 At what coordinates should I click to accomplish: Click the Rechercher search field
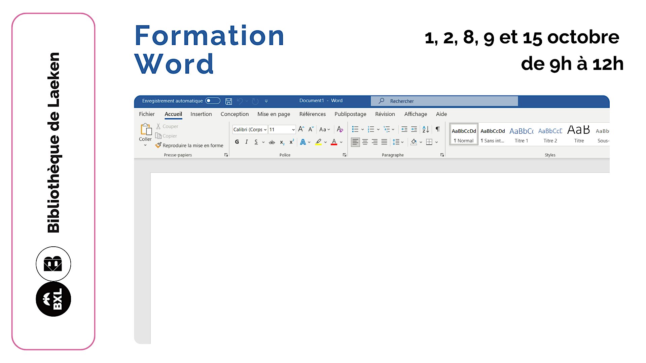click(x=444, y=101)
